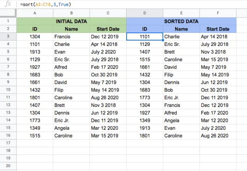This screenshot has width=247, height=171.
Task: Select the cell with ID 1927 in column A
Action: 35,67
